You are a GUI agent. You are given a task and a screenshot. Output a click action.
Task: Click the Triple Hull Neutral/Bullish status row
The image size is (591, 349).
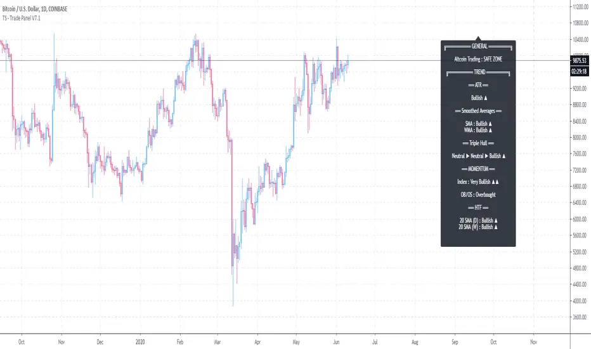(478, 155)
